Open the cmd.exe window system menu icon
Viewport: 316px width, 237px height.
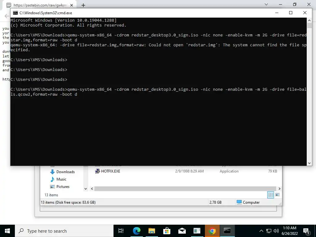click(x=15, y=13)
